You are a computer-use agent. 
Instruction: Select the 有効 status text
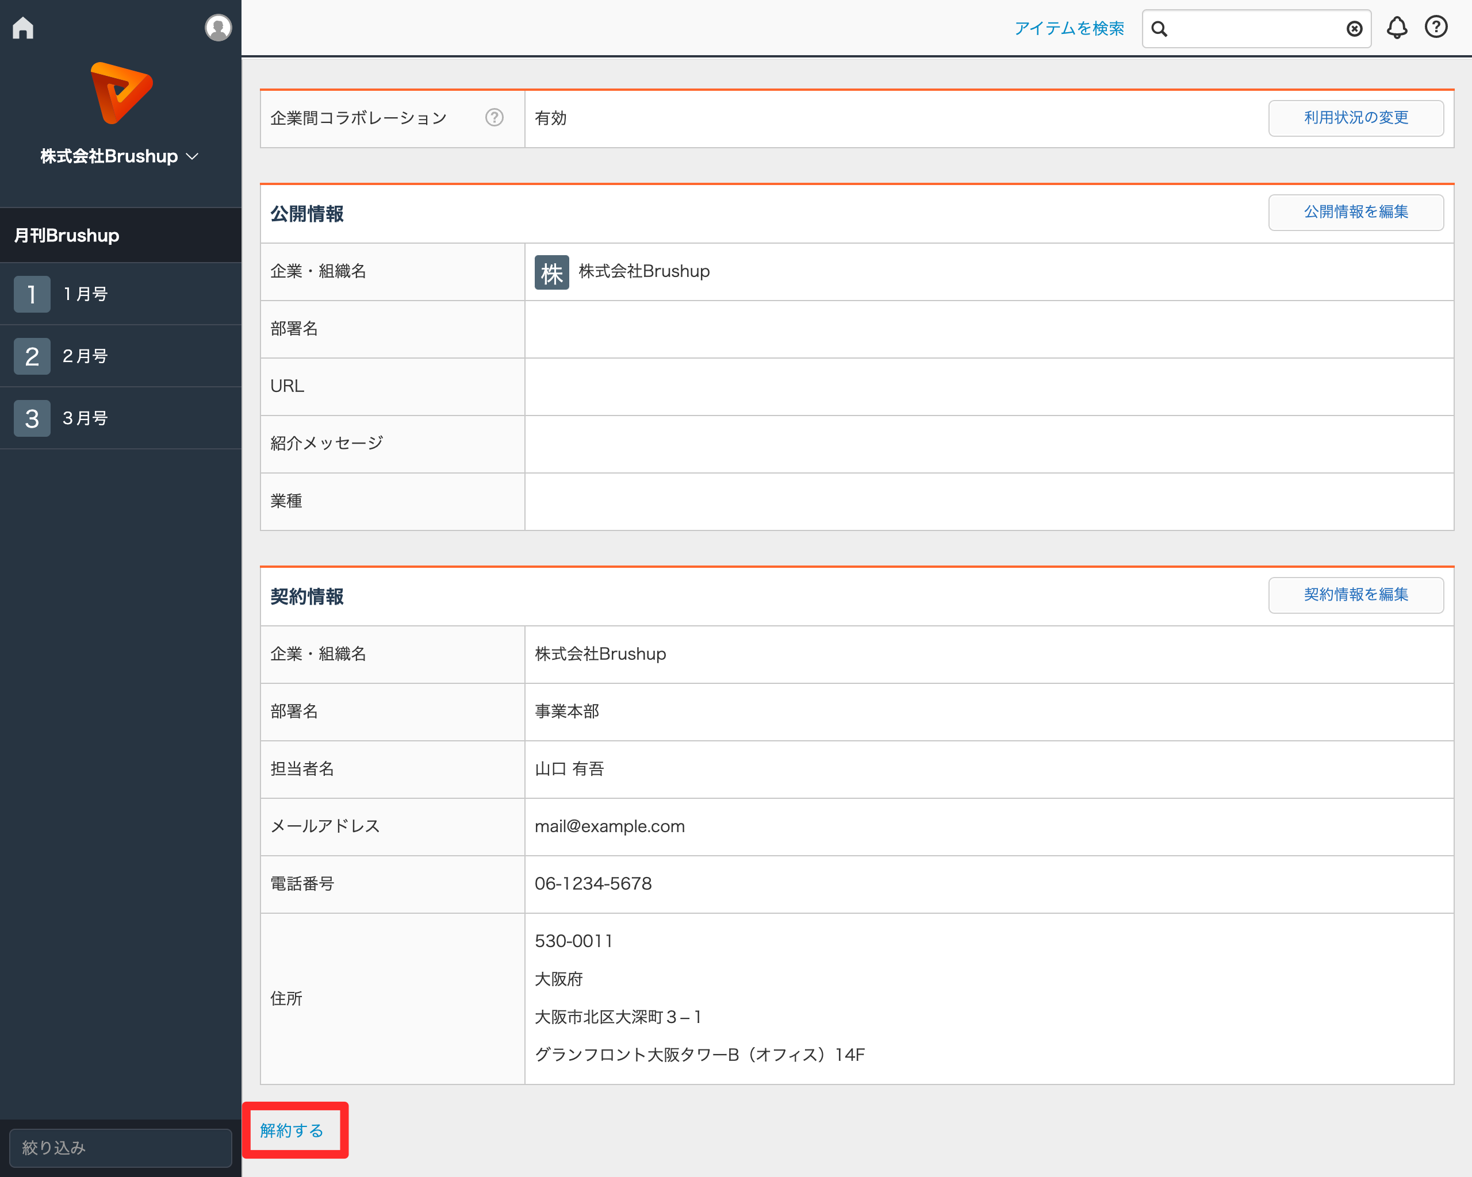550,118
